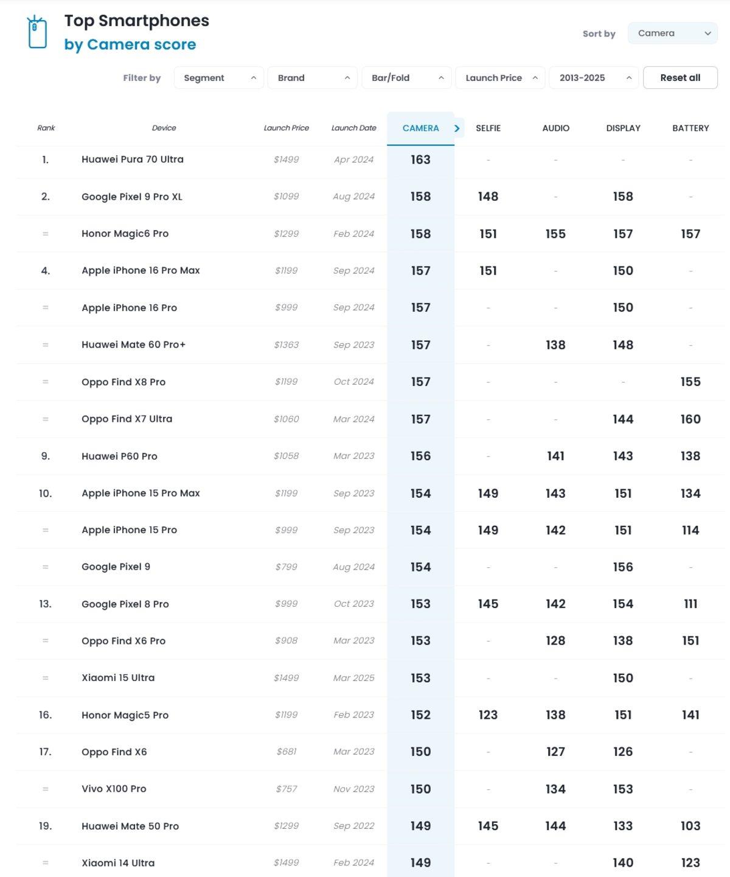Expand the Brand filter dropdown
This screenshot has height=877, width=730.
click(313, 78)
